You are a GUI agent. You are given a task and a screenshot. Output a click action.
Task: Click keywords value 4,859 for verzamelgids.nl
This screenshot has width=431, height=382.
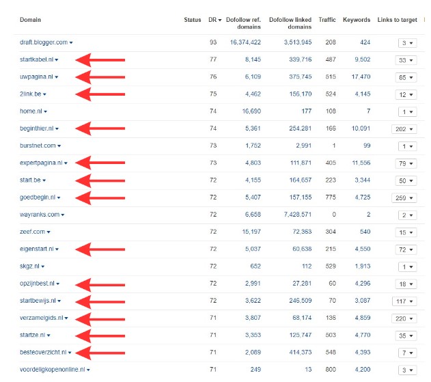[363, 318]
